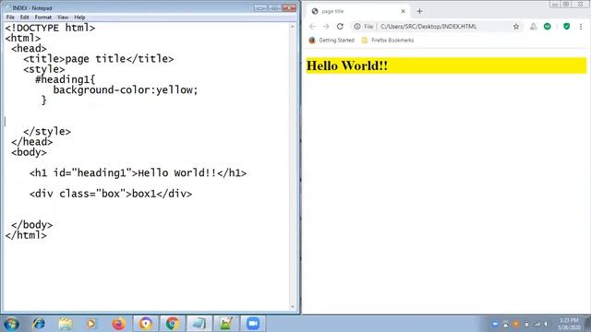The width and height of the screenshot is (591, 332).
Task: Launch Firefox from the taskbar
Action: coord(118,324)
